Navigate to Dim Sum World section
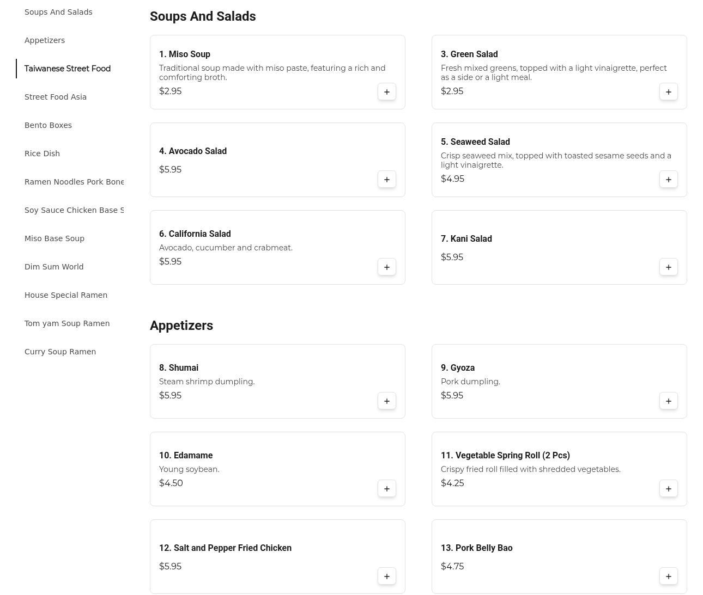The width and height of the screenshot is (703, 595). pyautogui.click(x=54, y=267)
